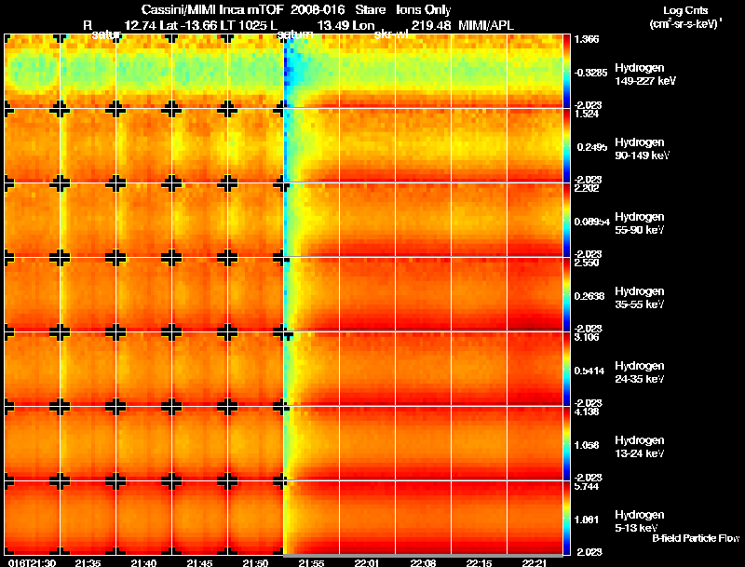
Task: Click the 'Hydrogen 149-227 keV' label
Action: (x=645, y=74)
